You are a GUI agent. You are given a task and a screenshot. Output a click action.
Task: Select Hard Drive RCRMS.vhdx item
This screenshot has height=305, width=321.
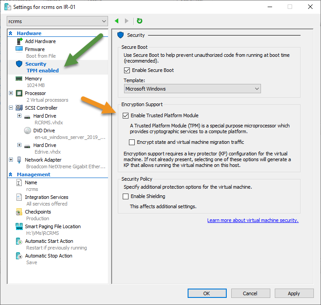tap(44, 116)
